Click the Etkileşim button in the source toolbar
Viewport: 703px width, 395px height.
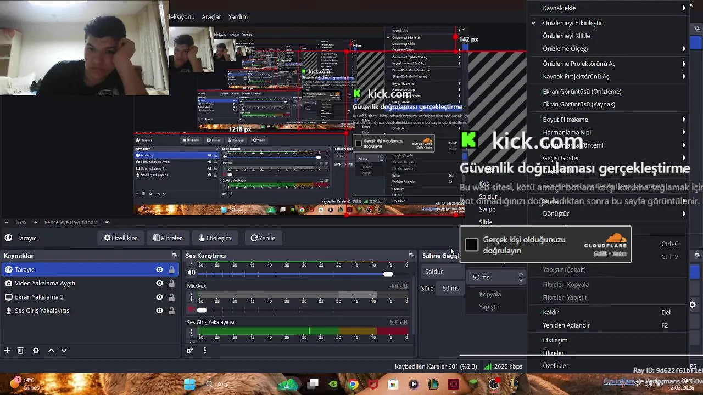pyautogui.click(x=215, y=238)
